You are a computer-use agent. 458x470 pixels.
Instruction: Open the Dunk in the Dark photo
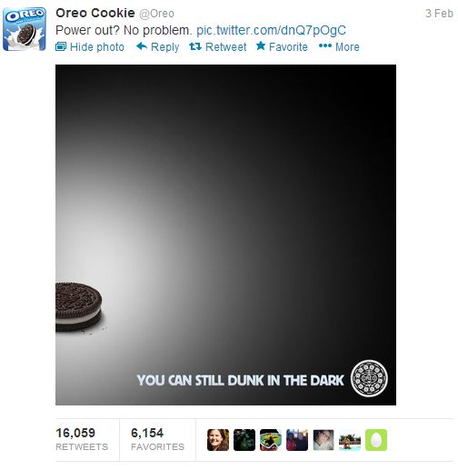tap(225, 235)
